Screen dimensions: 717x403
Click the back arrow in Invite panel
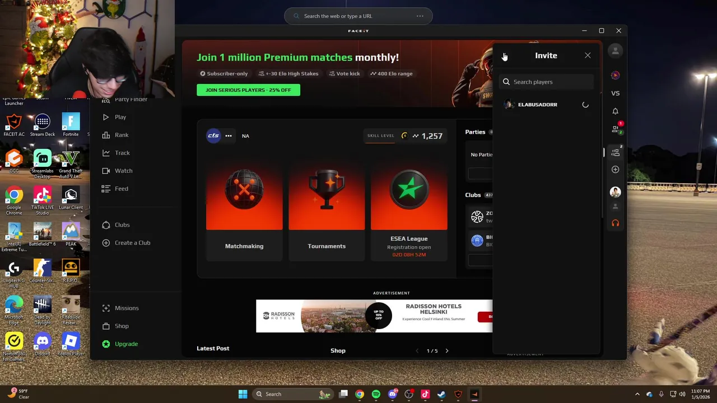pos(504,55)
